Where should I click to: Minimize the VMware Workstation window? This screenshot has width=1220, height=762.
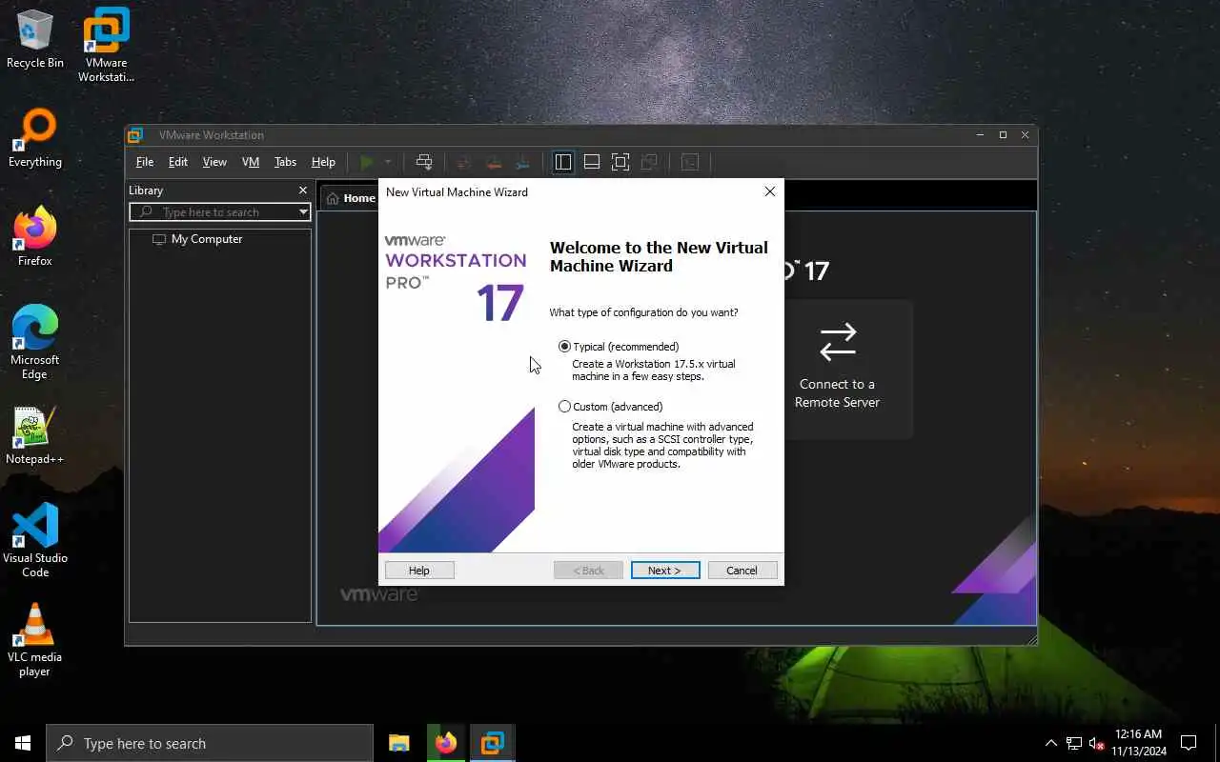pyautogui.click(x=980, y=135)
